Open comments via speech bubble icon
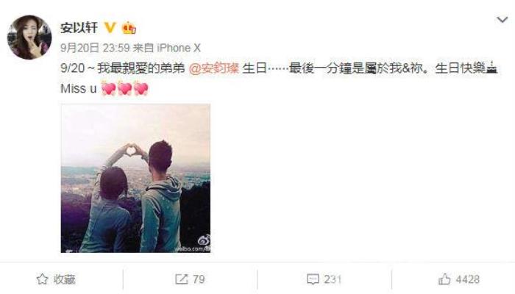 [313, 279]
